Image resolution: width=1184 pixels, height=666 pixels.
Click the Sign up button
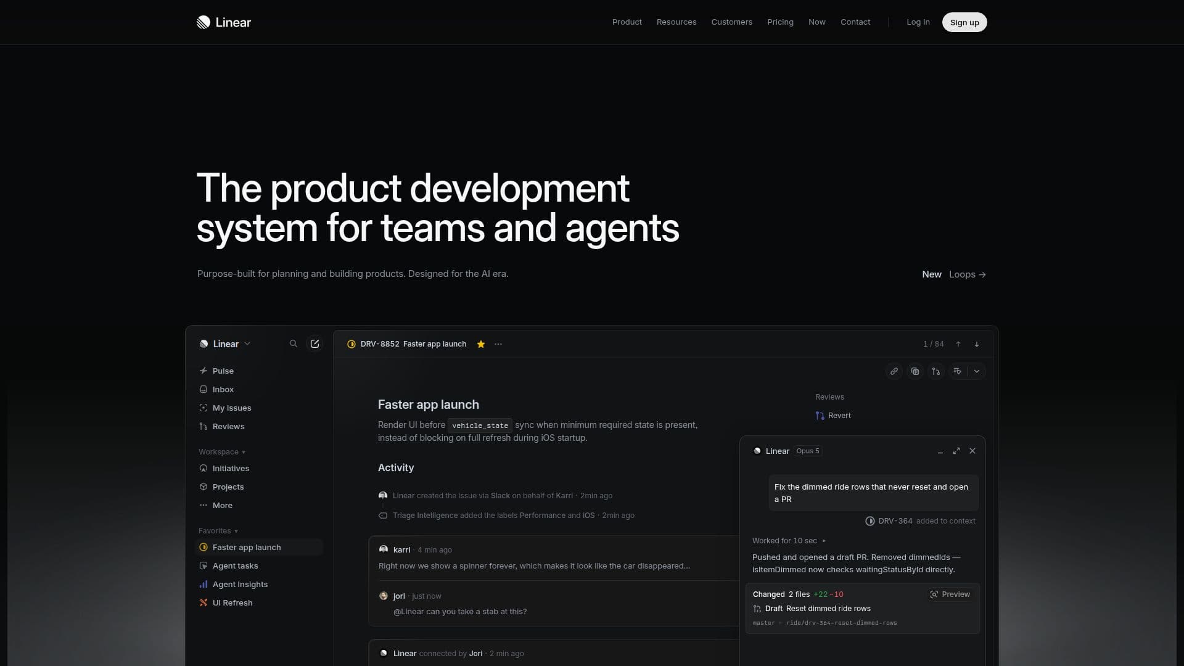coord(964,22)
